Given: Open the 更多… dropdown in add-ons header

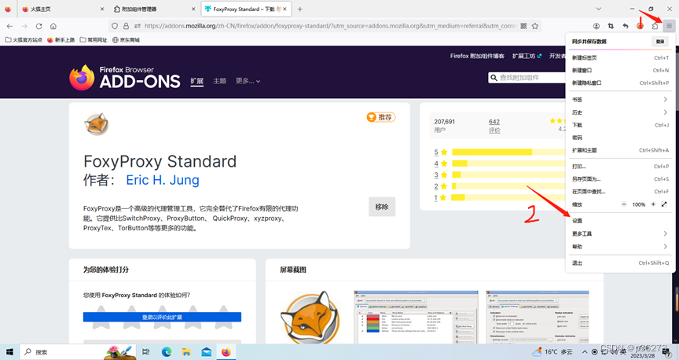Looking at the screenshot, I should (x=248, y=81).
